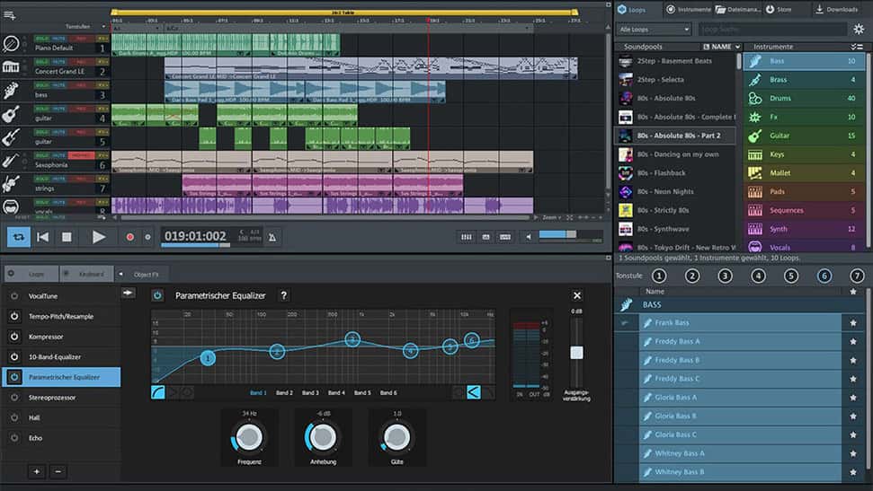The width and height of the screenshot is (873, 491).
Task: Click the drum icon of Piano Default track
Action: coord(11,43)
